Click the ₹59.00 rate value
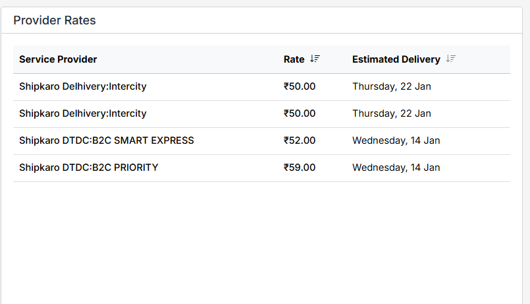The width and height of the screenshot is (530, 304). pyautogui.click(x=300, y=167)
